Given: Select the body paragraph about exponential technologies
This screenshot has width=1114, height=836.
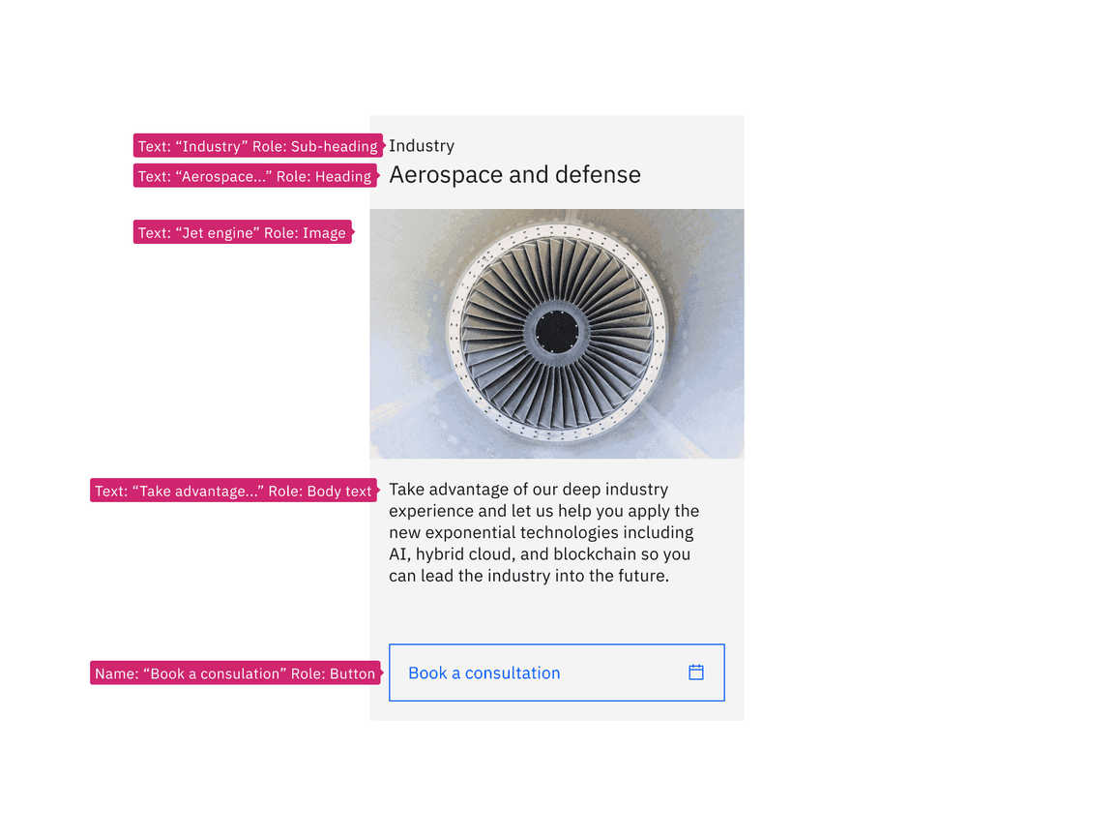Looking at the screenshot, I should point(543,532).
